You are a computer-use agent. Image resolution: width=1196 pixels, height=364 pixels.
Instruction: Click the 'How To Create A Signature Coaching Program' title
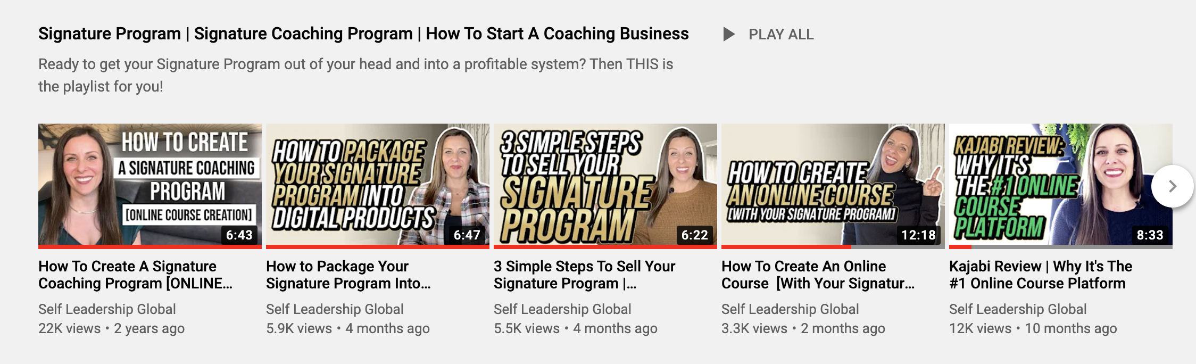pyautogui.click(x=136, y=275)
